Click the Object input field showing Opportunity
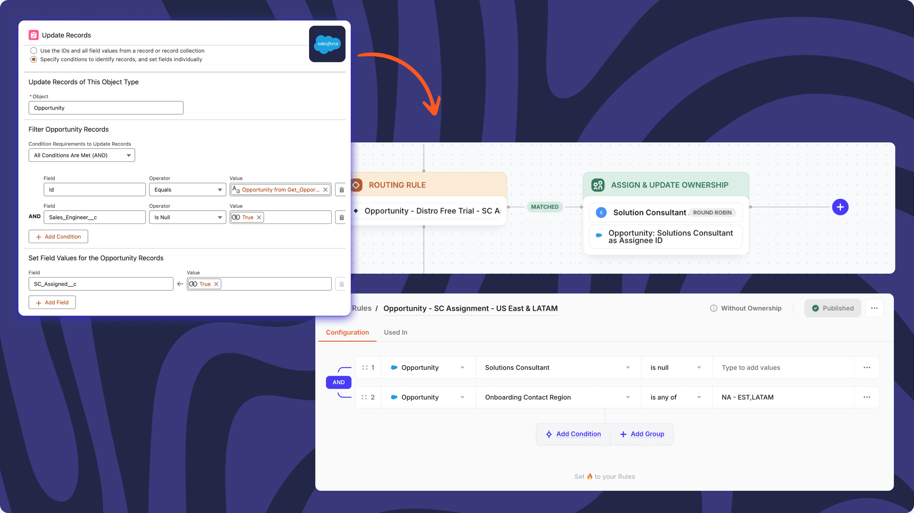 click(106, 108)
